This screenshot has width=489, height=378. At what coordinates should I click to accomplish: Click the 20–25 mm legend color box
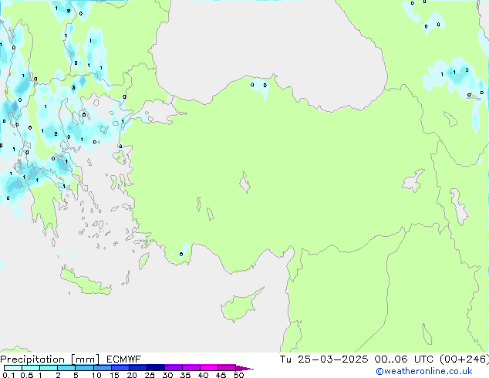click(138, 368)
